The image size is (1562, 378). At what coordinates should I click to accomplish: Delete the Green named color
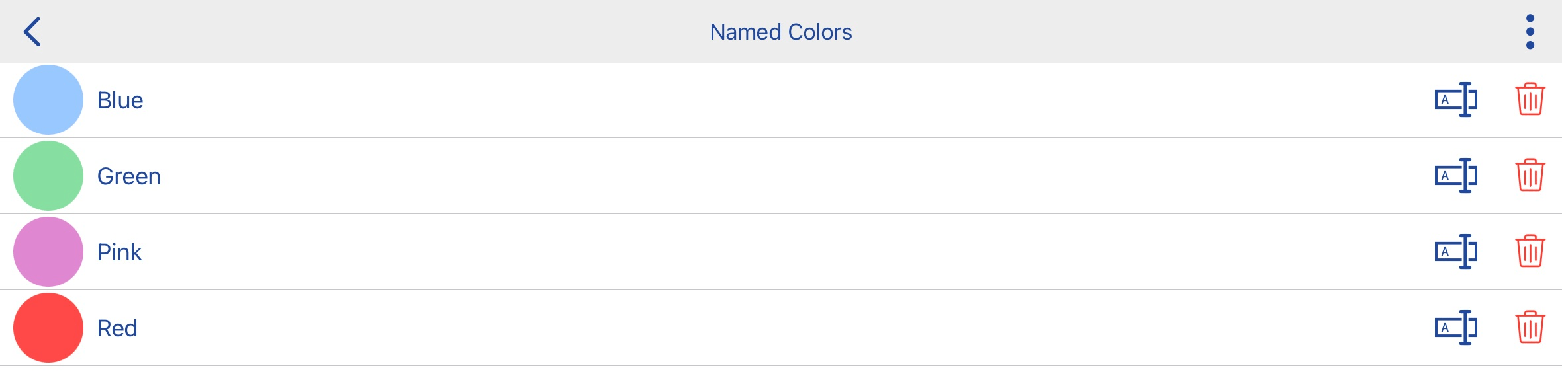1530,175
